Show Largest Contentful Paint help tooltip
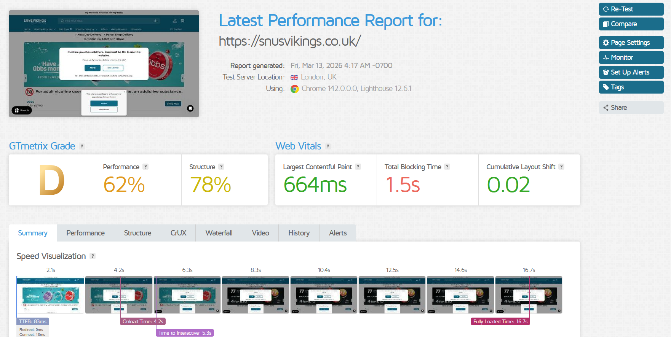Viewport: 671px width, 337px height. click(358, 167)
